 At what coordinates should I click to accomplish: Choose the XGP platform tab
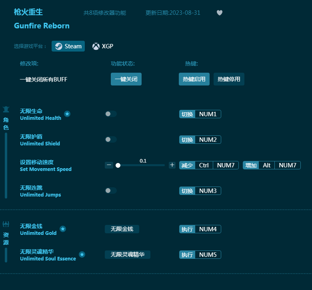(x=103, y=46)
